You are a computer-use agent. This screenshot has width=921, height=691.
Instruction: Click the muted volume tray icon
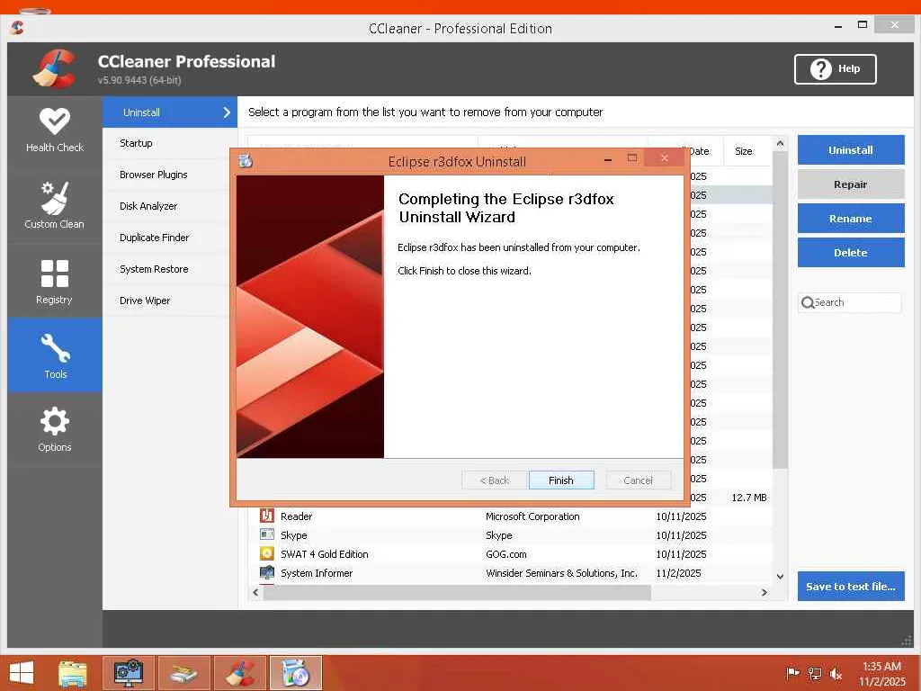836,673
